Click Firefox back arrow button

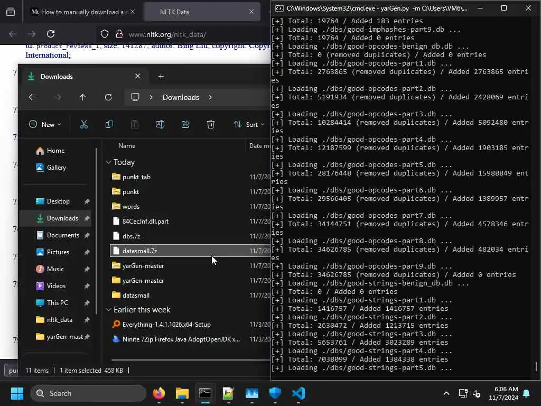pyautogui.click(x=13, y=34)
